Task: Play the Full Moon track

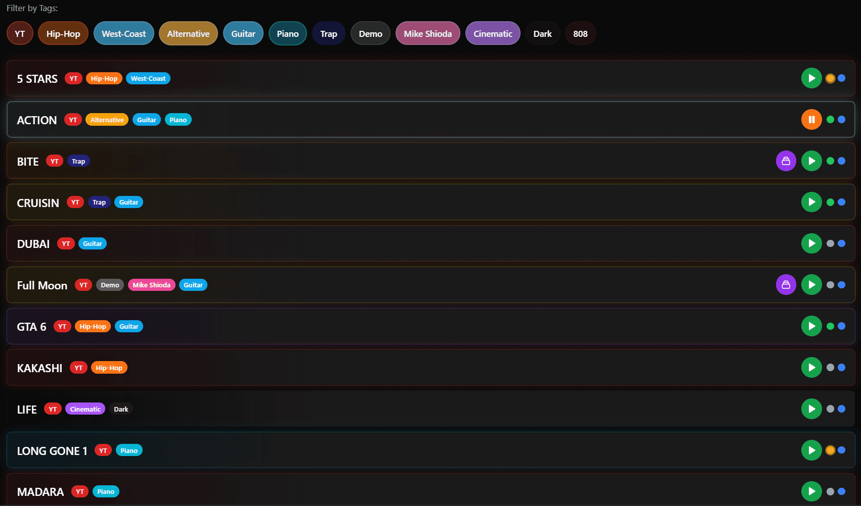Action: (x=811, y=285)
